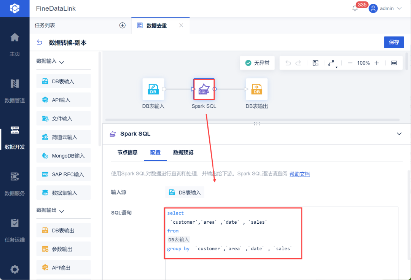Pick 文件输入 from the operator list

[64, 118]
